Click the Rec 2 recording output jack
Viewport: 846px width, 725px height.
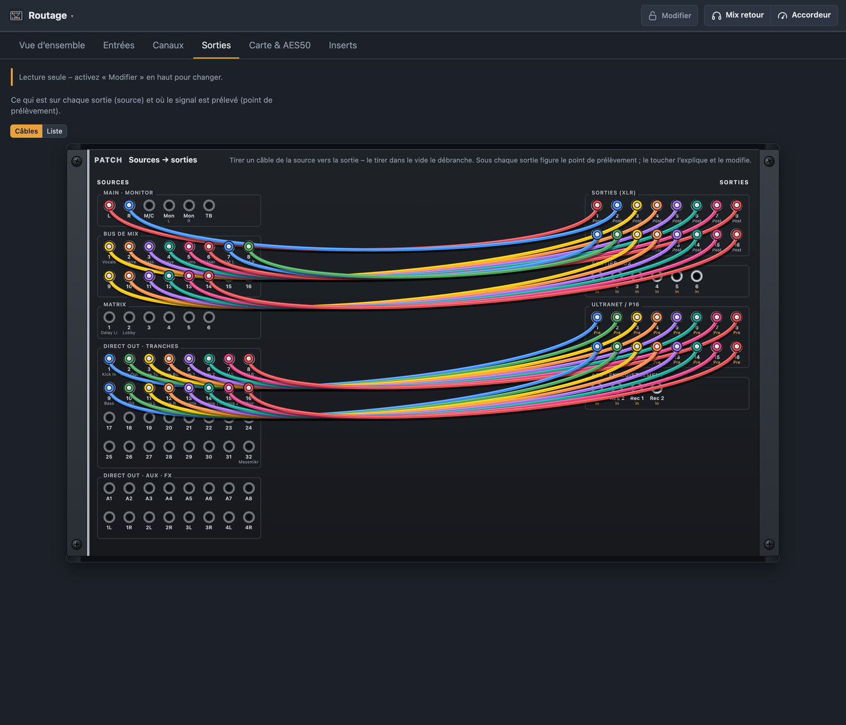(657, 388)
